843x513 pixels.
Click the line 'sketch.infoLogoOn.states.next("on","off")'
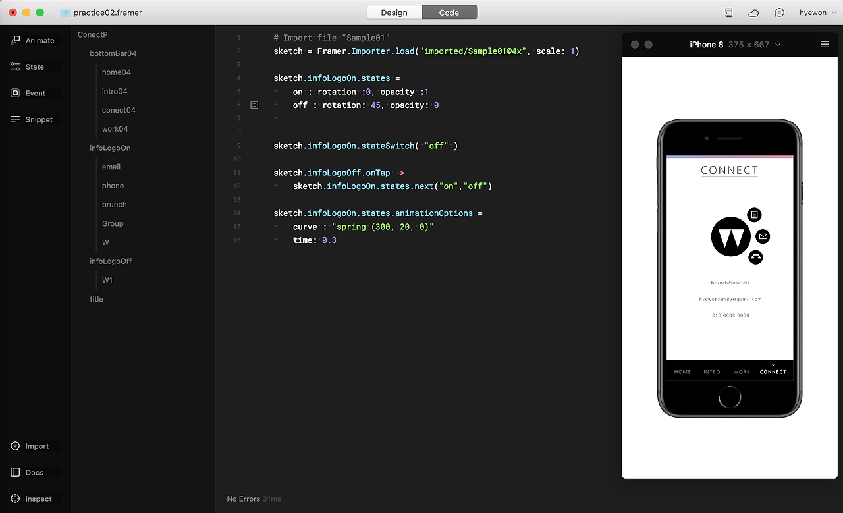(x=393, y=186)
